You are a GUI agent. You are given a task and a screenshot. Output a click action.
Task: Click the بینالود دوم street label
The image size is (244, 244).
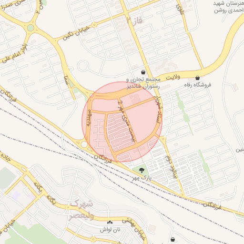172,166
